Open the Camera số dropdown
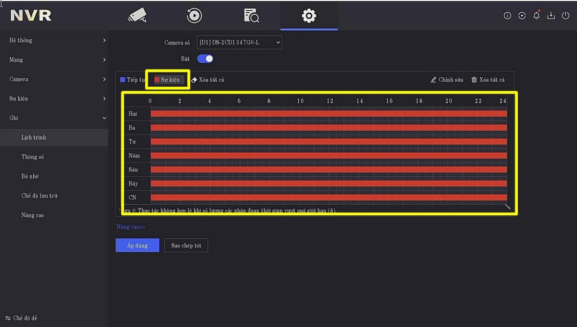The height and width of the screenshot is (327, 577). (x=240, y=43)
